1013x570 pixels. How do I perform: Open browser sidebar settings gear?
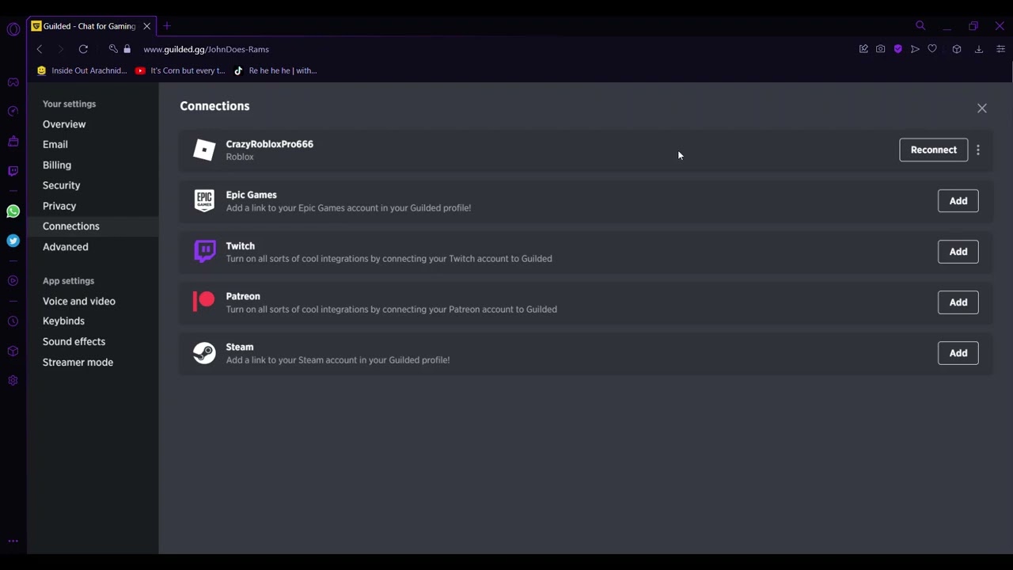click(13, 381)
